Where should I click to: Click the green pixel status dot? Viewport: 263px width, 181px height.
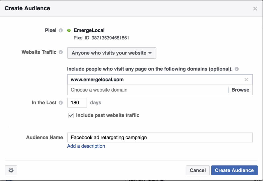pyautogui.click(x=69, y=30)
